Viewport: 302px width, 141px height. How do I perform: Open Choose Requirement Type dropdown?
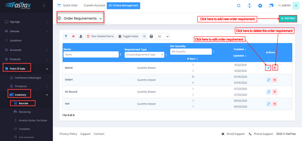point(145,55)
